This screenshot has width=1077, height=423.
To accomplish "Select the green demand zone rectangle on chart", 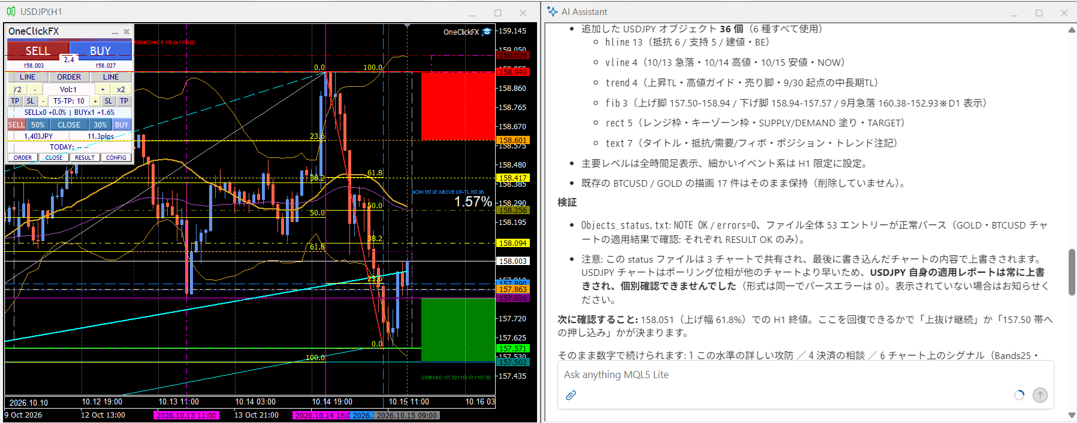I will tap(458, 330).
